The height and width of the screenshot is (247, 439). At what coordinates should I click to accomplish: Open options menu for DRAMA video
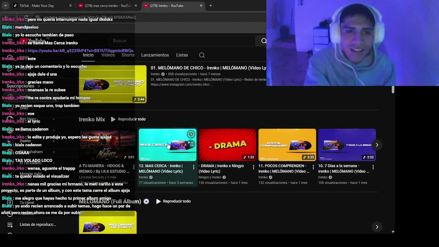click(253, 167)
